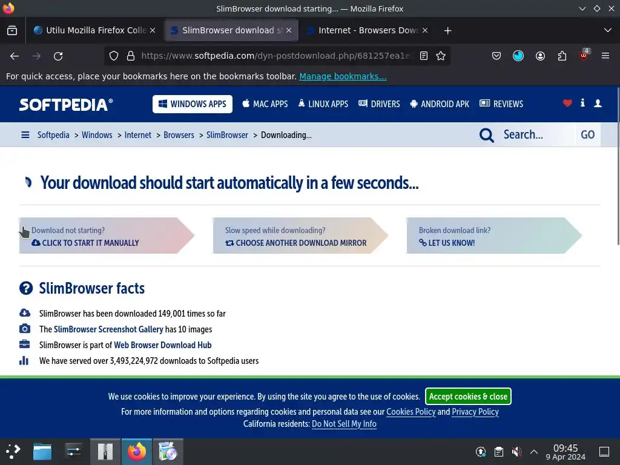Select Windows Apps category

pyautogui.click(x=193, y=104)
